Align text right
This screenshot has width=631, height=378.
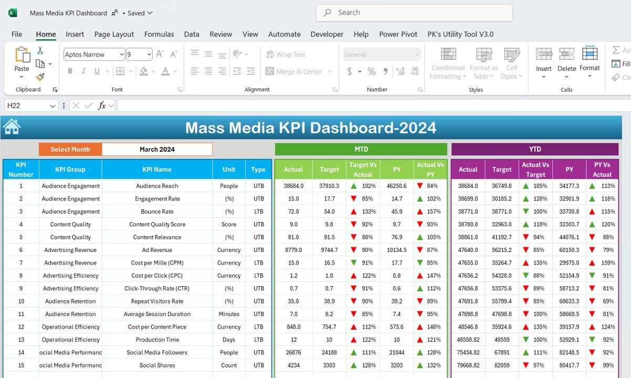[x=222, y=71]
